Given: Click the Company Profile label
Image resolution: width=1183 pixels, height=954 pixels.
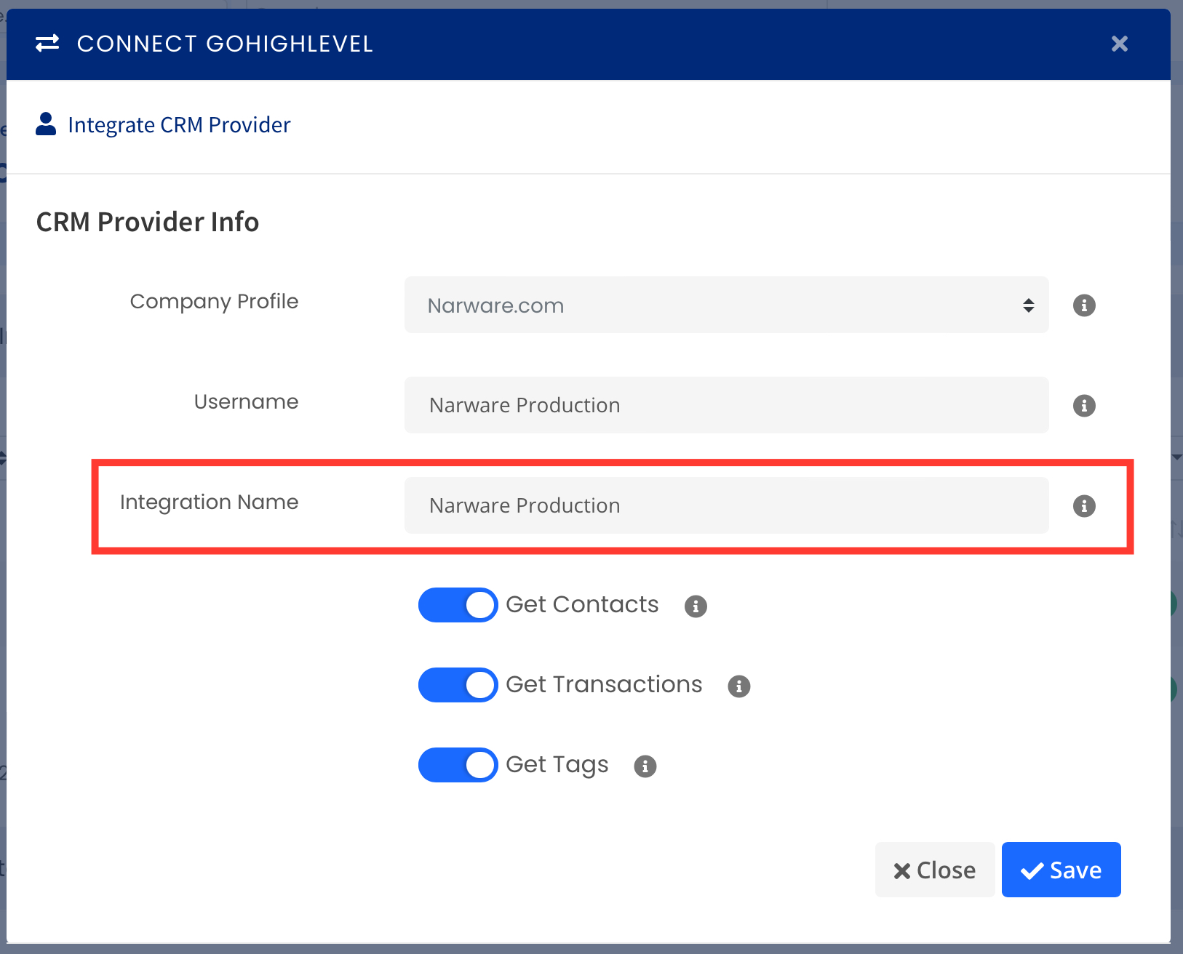Looking at the screenshot, I should tap(214, 302).
